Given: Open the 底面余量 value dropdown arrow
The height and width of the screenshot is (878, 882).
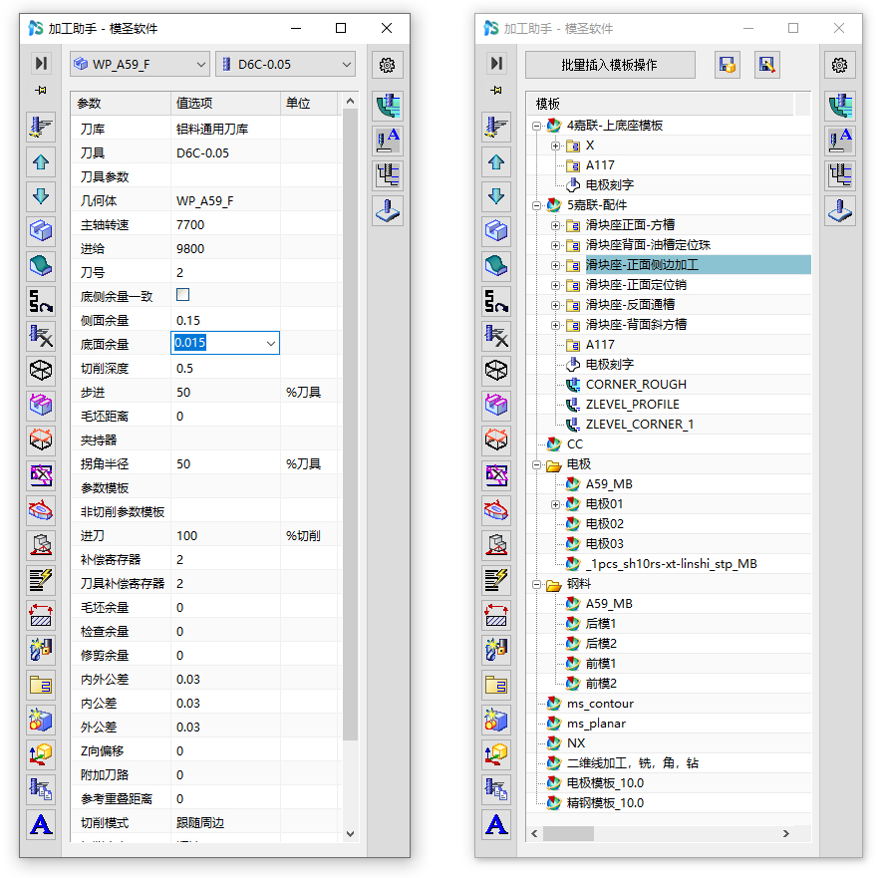Looking at the screenshot, I should [x=270, y=344].
